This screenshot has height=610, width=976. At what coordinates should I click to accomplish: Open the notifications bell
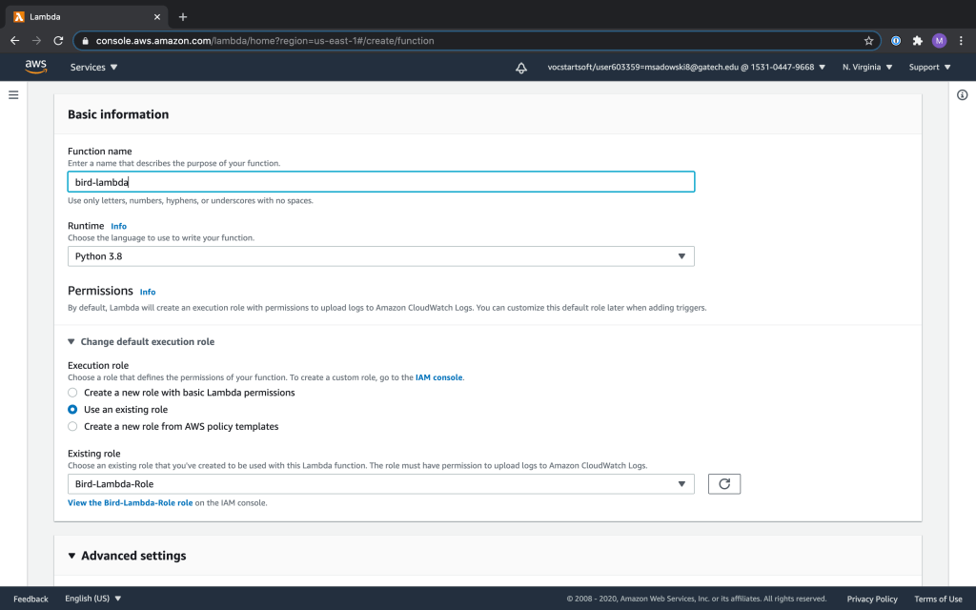(x=520, y=68)
